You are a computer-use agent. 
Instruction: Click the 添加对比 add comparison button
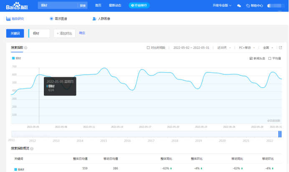coord(64,33)
